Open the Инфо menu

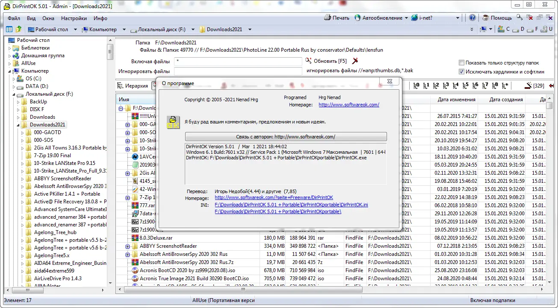click(x=100, y=18)
